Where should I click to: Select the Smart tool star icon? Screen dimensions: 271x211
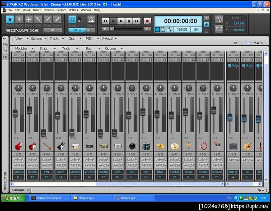[x=10, y=19]
